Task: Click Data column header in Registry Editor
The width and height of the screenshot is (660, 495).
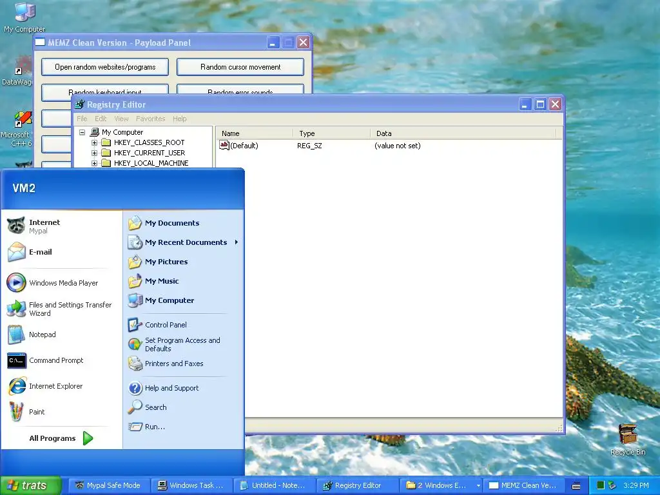Action: point(463,133)
